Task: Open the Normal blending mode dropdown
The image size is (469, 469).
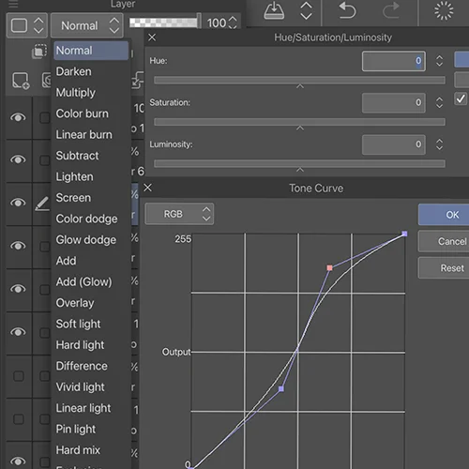Action: point(87,25)
